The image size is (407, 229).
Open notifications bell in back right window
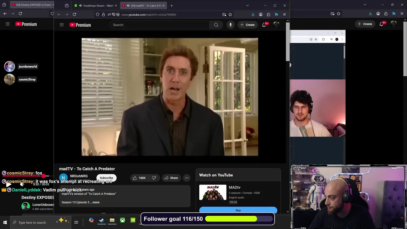pos(382,24)
